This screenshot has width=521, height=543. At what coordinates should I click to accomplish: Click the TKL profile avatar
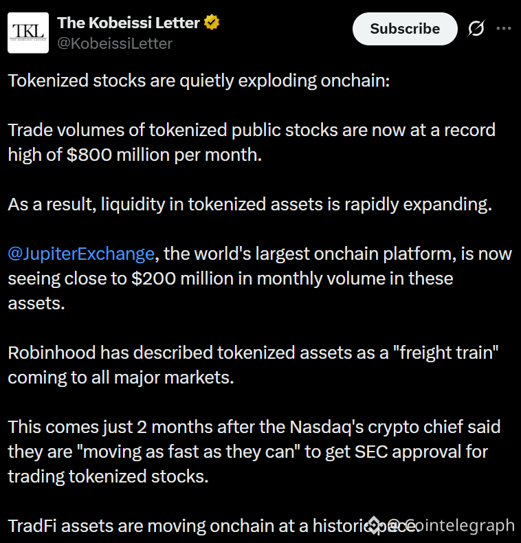[28, 33]
